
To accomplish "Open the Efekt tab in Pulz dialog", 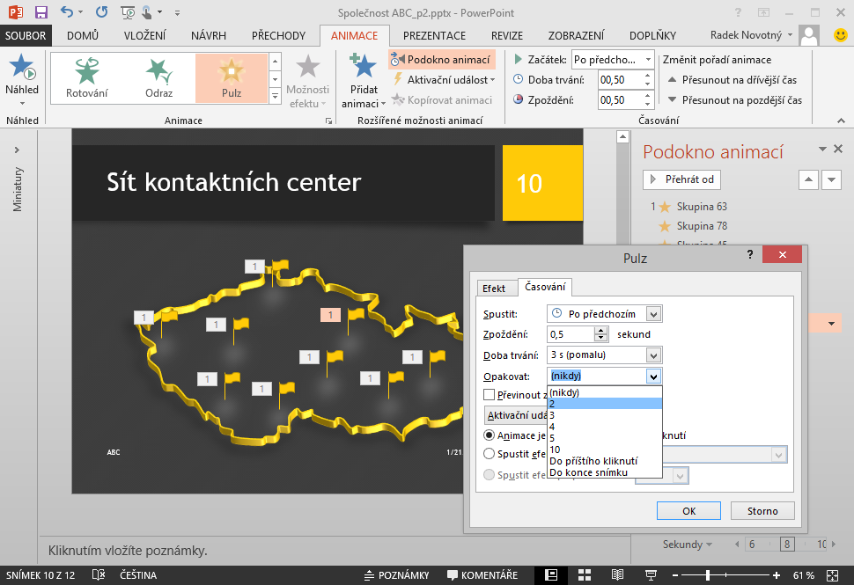I will [494, 288].
